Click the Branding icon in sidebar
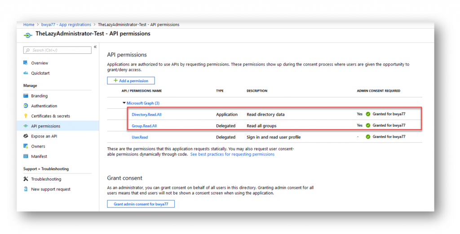 click(26, 96)
